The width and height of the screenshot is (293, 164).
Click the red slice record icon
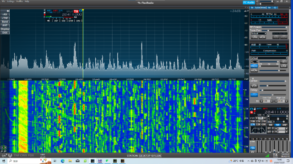[x=44, y=15]
